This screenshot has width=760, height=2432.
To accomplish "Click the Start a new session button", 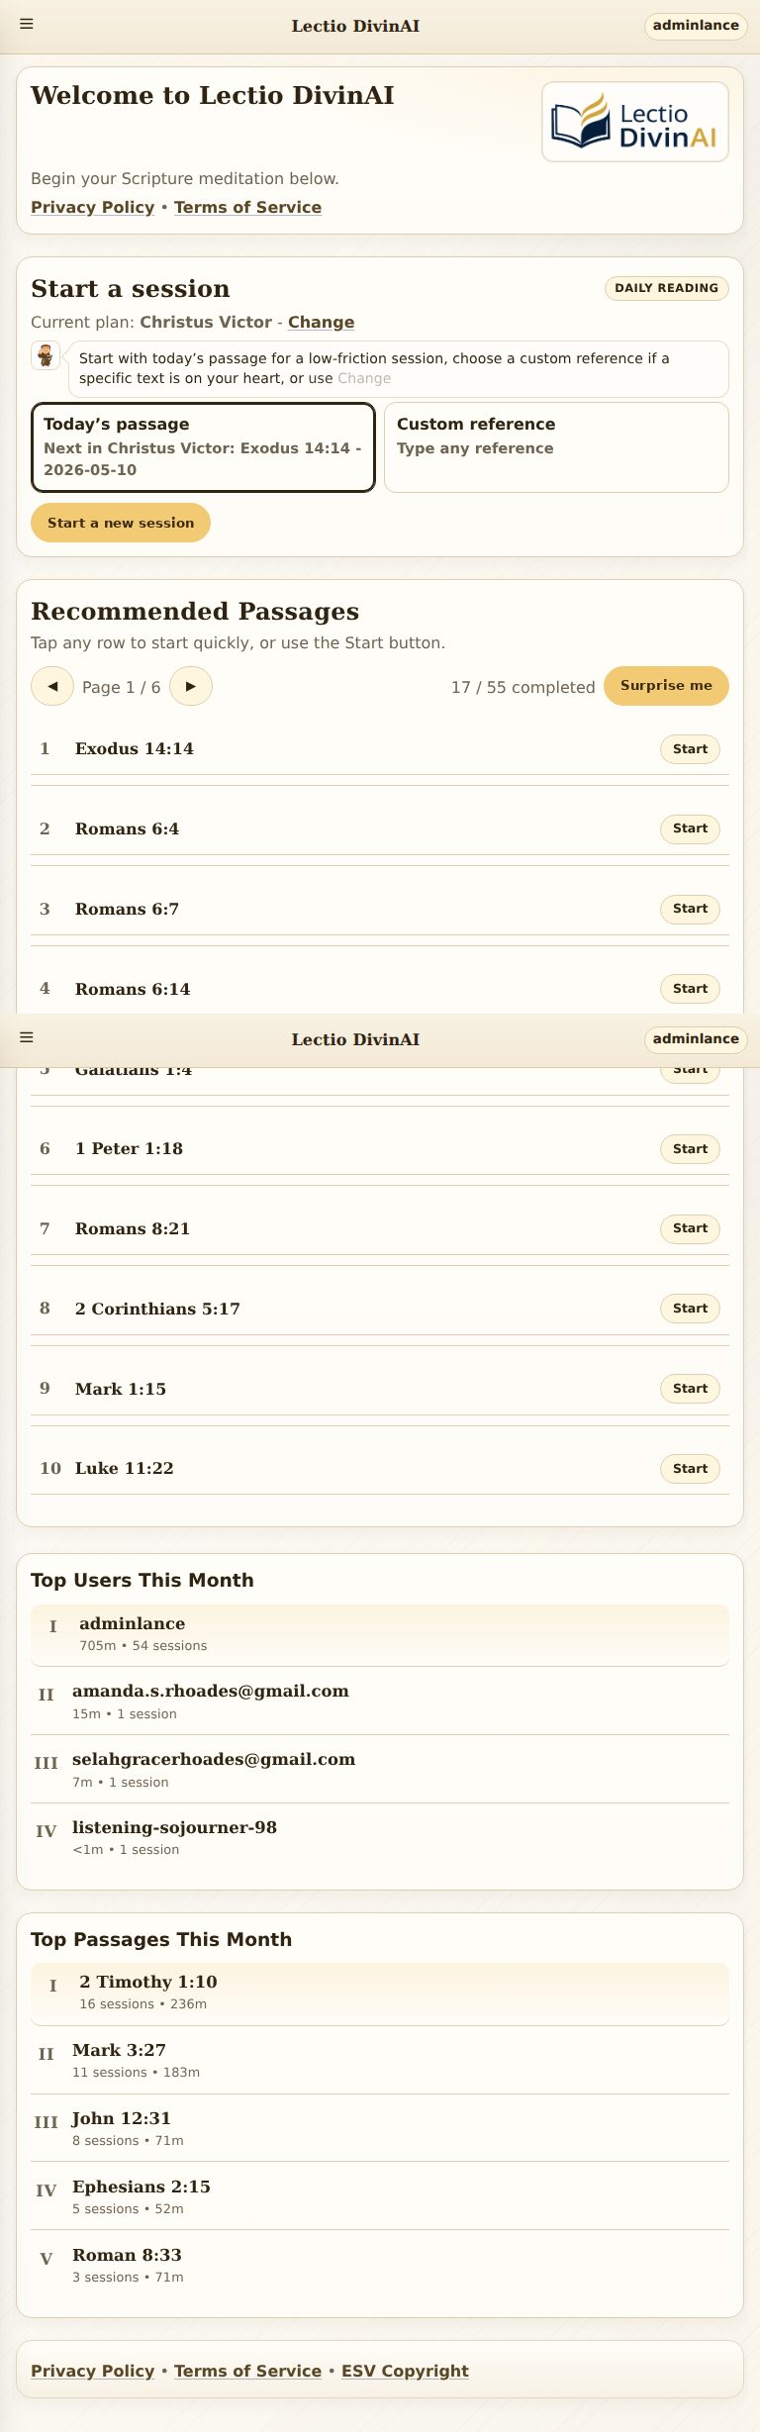I will [121, 523].
